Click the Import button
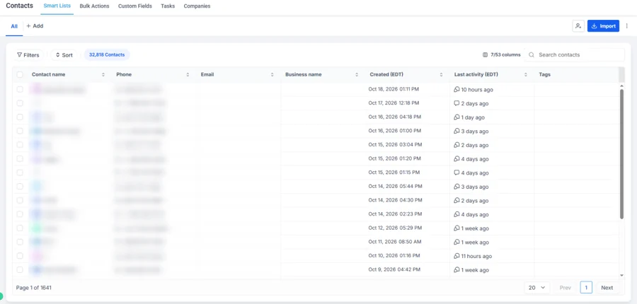This screenshot has width=637, height=304. click(x=603, y=26)
